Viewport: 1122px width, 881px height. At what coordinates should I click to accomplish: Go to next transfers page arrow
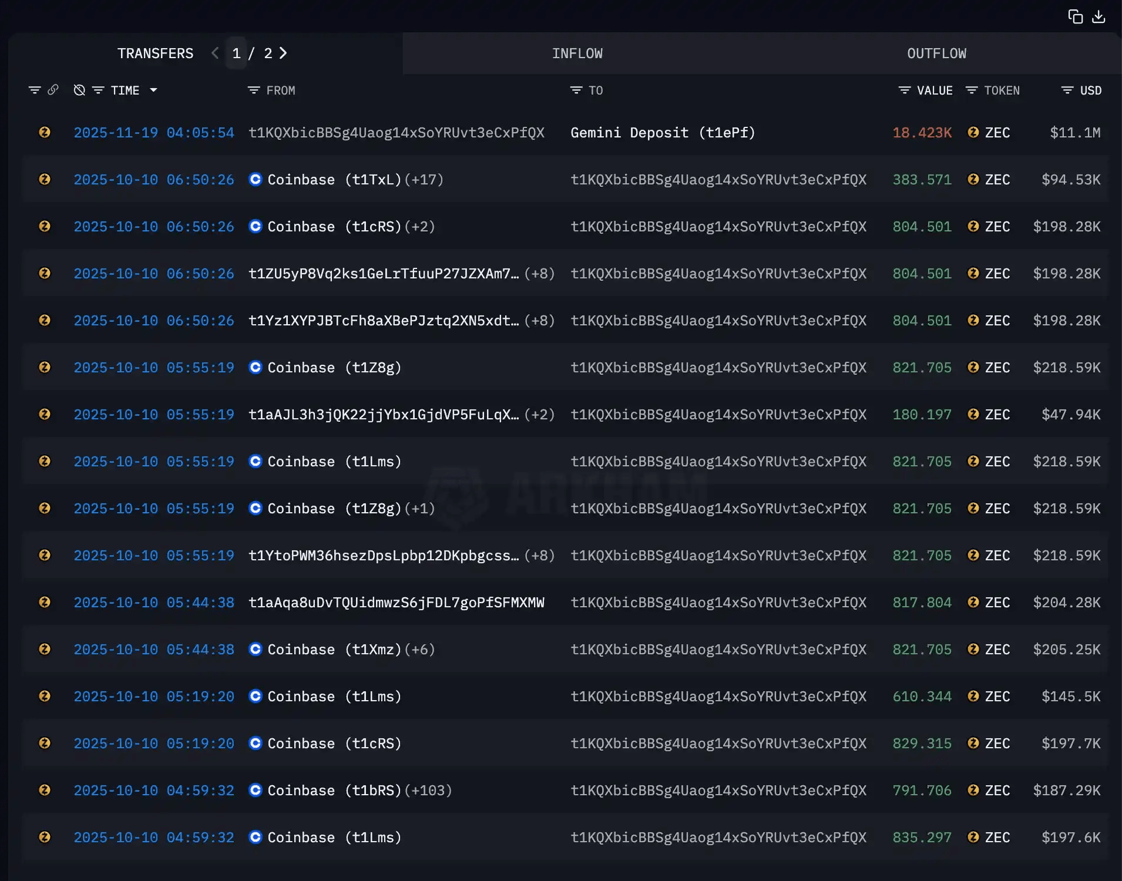click(x=283, y=53)
